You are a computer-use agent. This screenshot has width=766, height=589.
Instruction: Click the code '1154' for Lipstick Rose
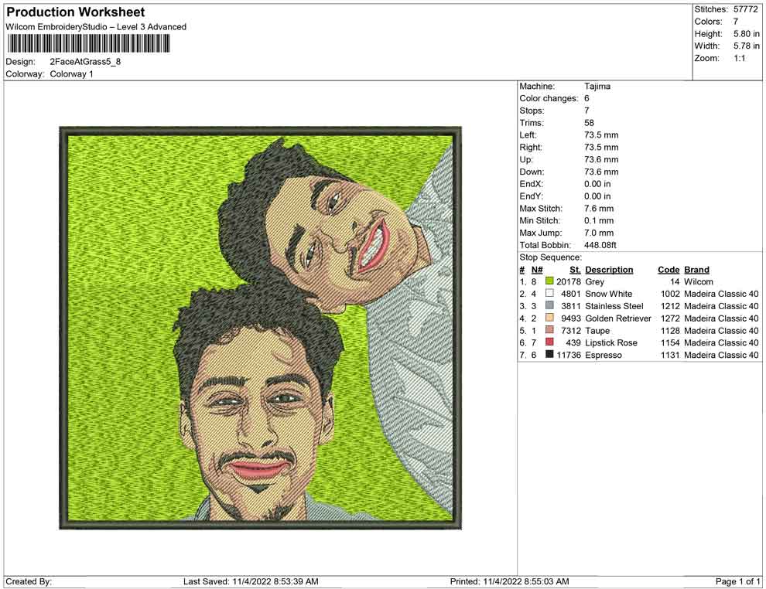pyautogui.click(x=670, y=342)
